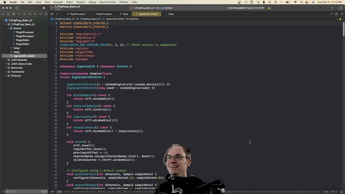The height and width of the screenshot is (194, 345).
Task: Click the editor vertical scrollbar
Action: (x=343, y=29)
